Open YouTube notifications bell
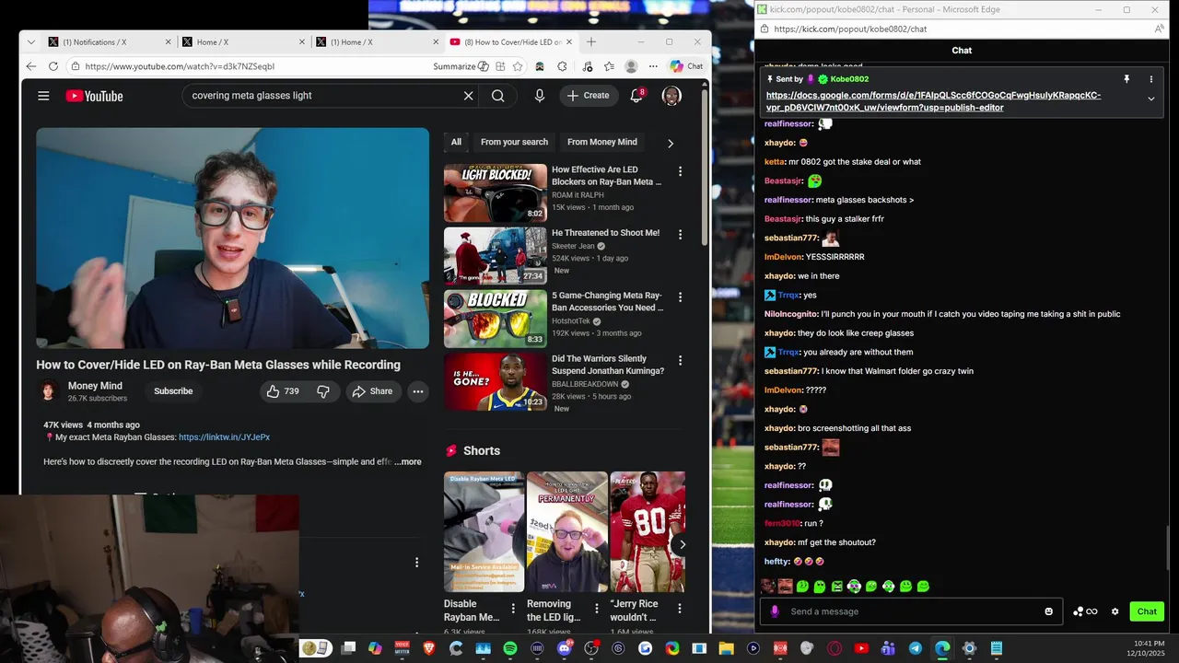The width and height of the screenshot is (1179, 663). [636, 96]
